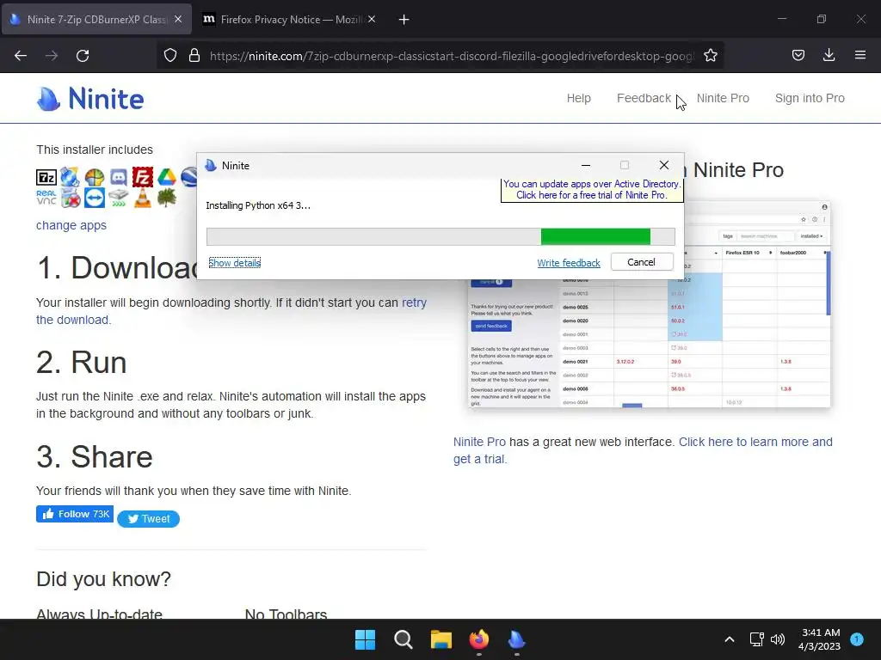881x660 pixels.
Task: Click the Ninite installer taskbar icon
Action: (516, 639)
